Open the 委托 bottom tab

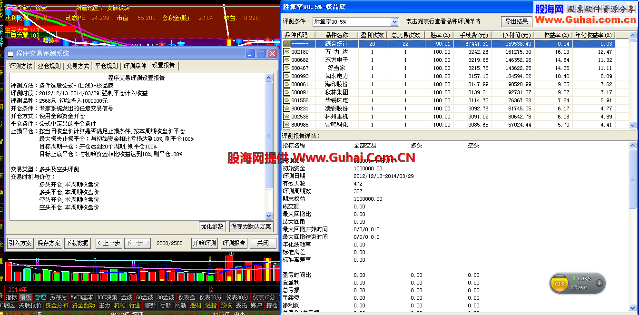(x=241, y=305)
